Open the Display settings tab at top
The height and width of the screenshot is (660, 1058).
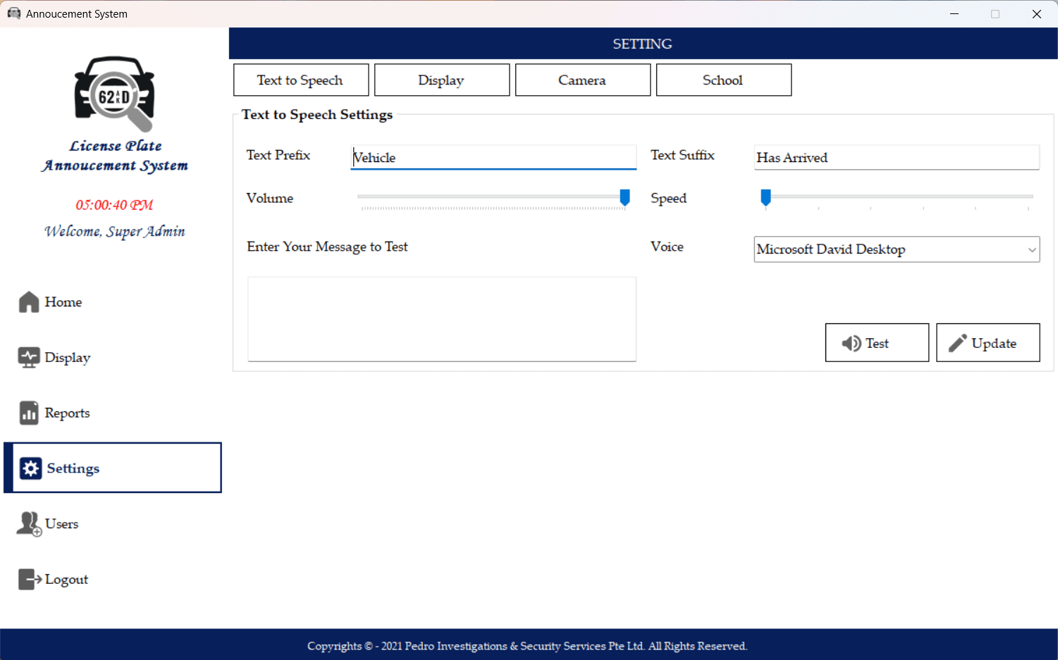click(442, 80)
